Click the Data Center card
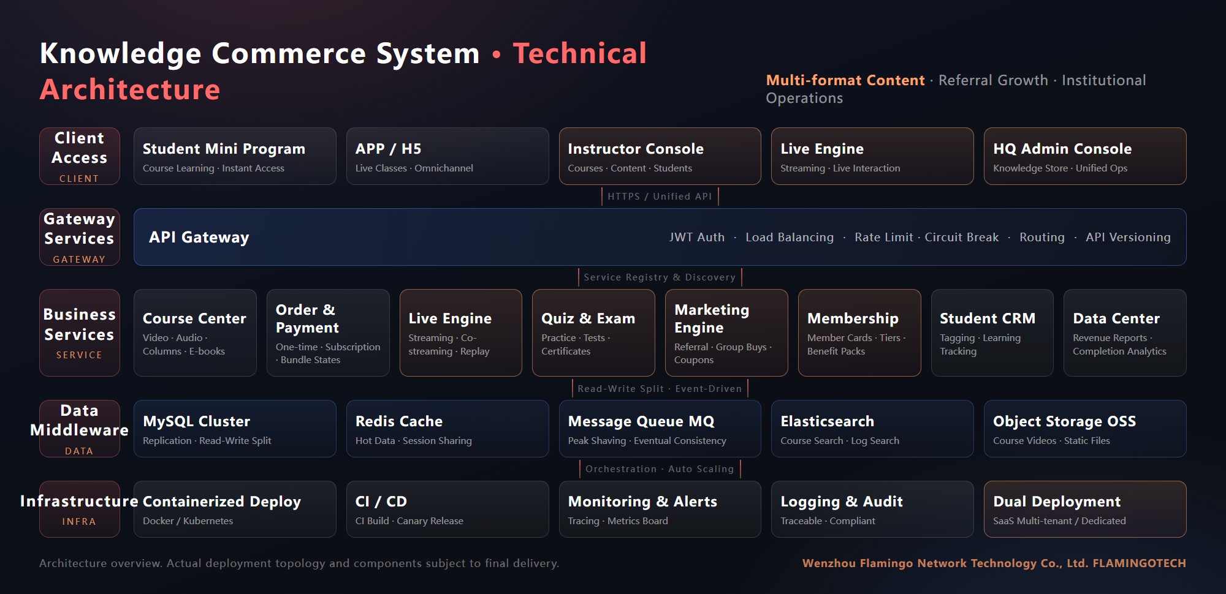Viewport: 1226px width, 594px height. coord(1125,333)
